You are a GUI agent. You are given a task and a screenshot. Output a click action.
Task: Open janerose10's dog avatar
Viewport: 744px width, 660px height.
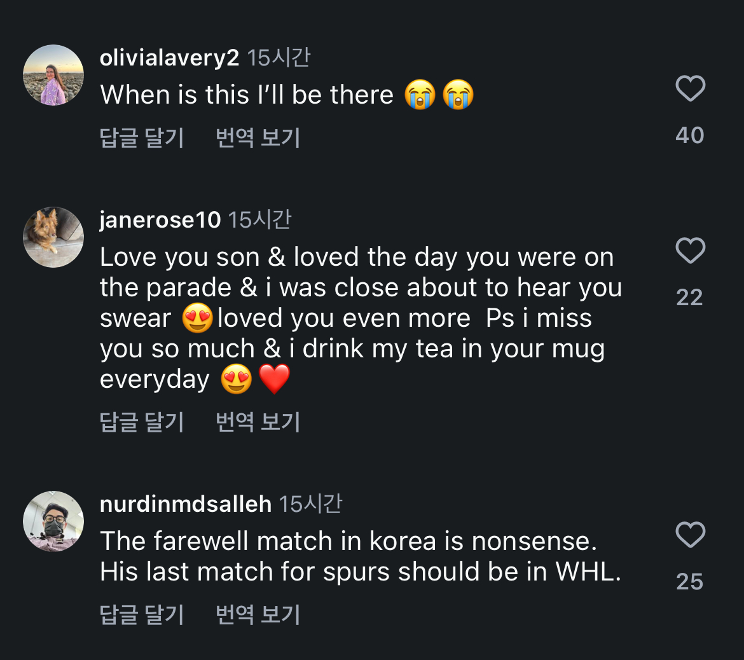coord(53,237)
